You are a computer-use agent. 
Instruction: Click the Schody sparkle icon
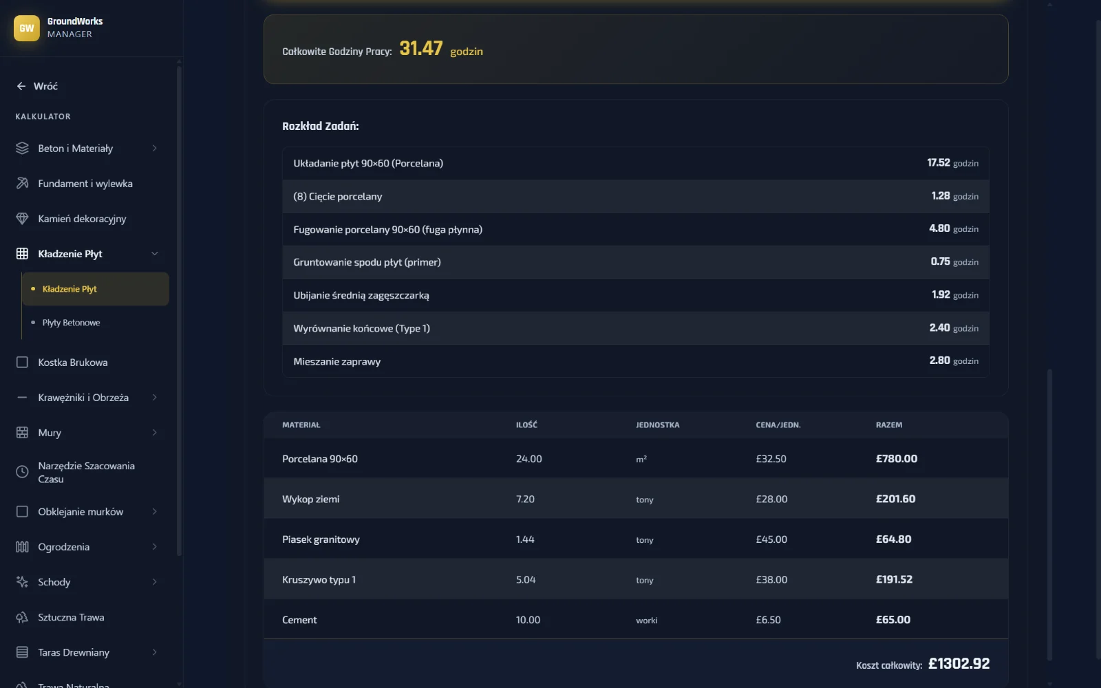point(22,581)
